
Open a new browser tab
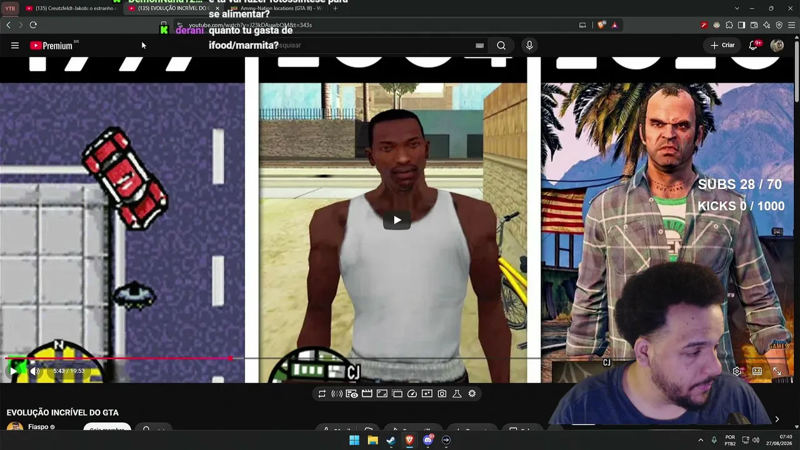pyautogui.click(x=336, y=8)
